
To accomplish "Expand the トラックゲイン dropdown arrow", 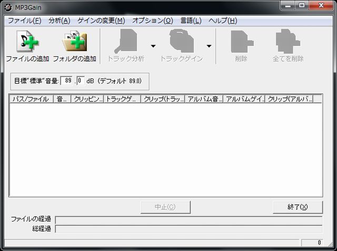I will tap(209, 46).
